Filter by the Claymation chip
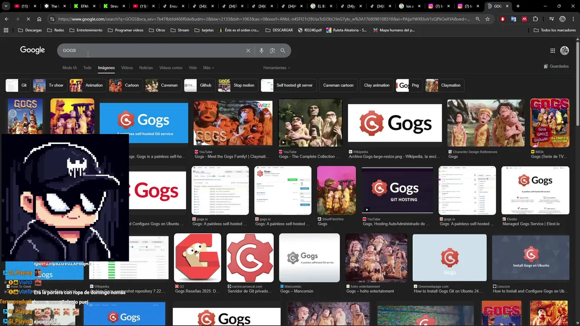The height and width of the screenshot is (326, 580). coord(444,85)
